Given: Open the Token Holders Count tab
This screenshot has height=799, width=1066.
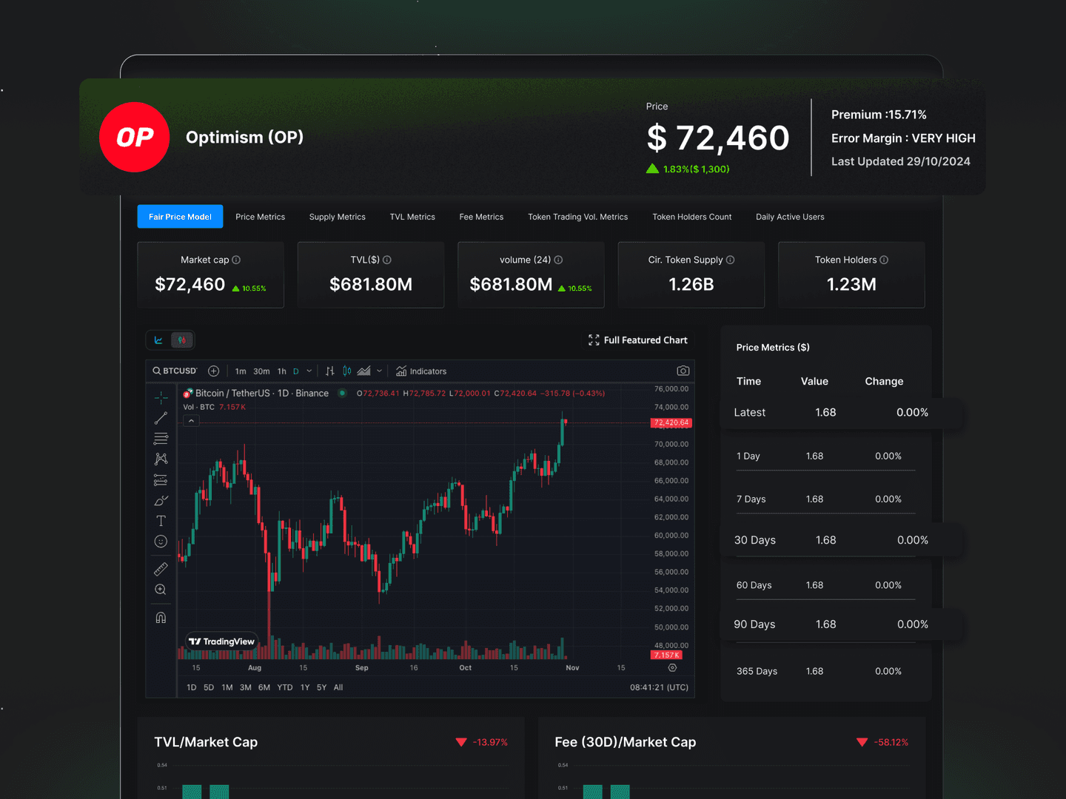Looking at the screenshot, I should (x=691, y=216).
